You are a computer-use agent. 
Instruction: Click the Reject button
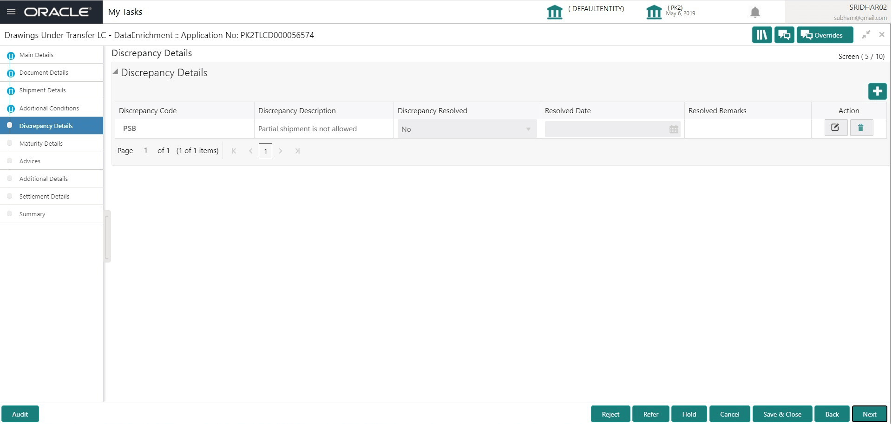pos(610,414)
